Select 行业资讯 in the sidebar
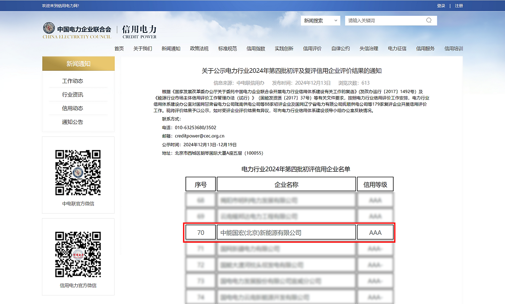505x304 pixels. [72, 94]
